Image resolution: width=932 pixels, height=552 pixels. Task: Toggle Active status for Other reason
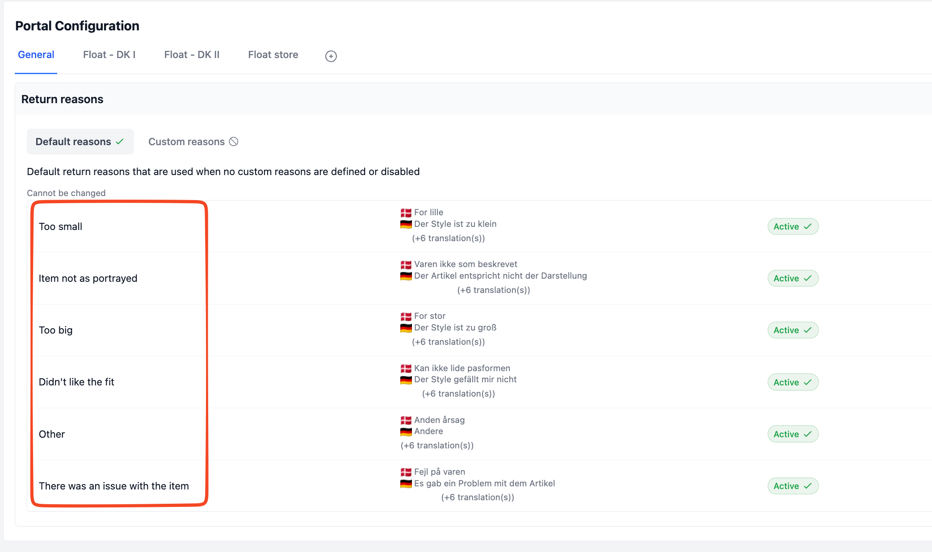click(793, 434)
